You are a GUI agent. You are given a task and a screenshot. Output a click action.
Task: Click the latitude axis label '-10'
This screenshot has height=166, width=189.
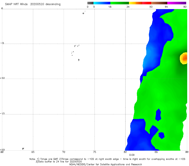pyautogui.click(x=2, y=78)
